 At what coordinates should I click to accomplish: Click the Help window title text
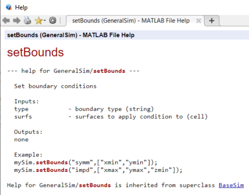21,8
